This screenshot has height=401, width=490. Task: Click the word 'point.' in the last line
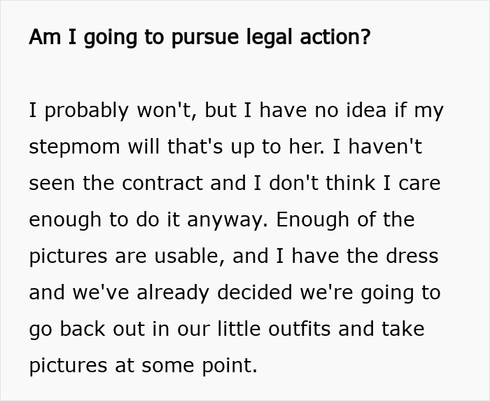coord(230,366)
